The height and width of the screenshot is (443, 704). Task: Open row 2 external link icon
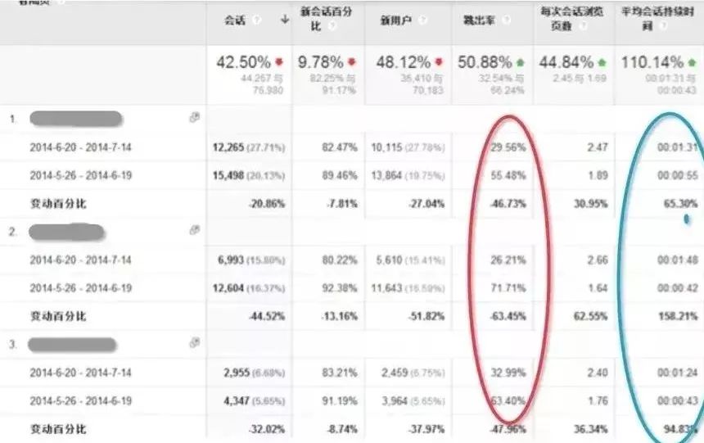[x=194, y=230]
